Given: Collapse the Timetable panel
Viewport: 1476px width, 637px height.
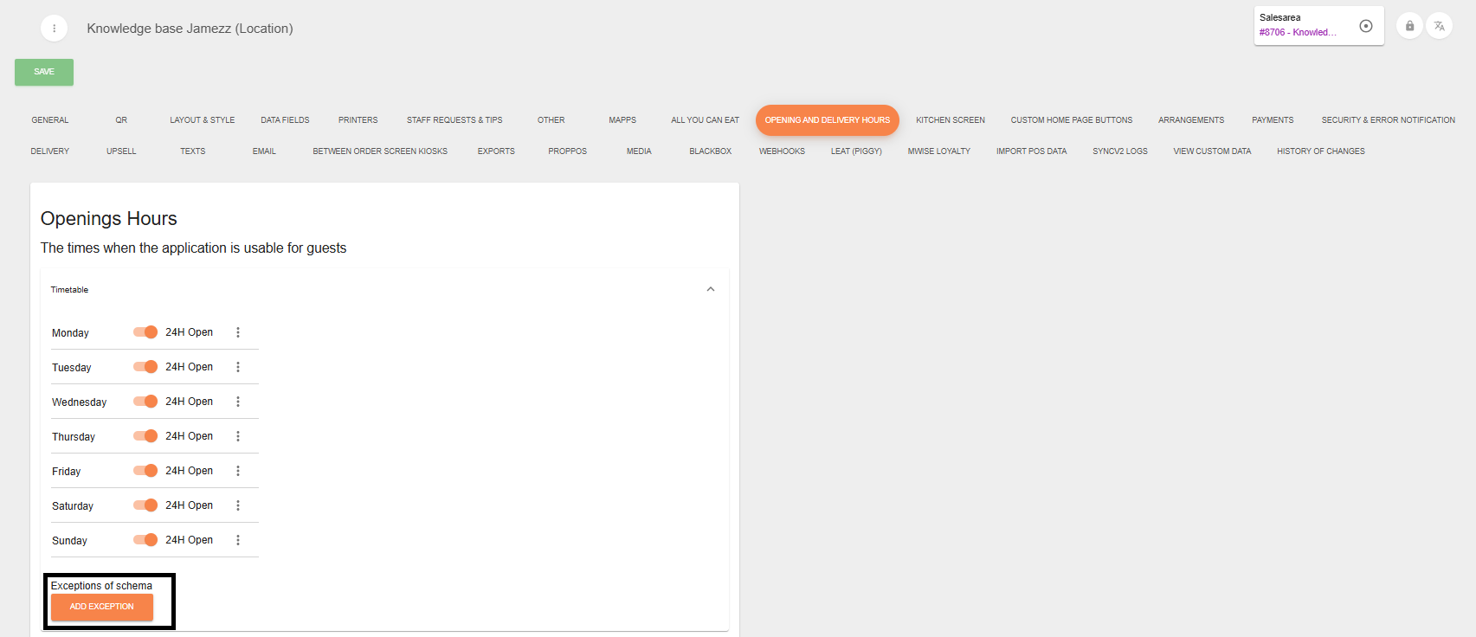Looking at the screenshot, I should 710,290.
